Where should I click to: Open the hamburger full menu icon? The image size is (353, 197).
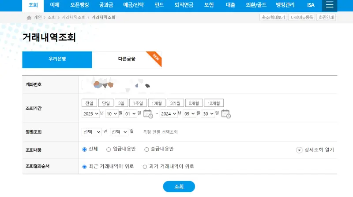[x=329, y=5]
